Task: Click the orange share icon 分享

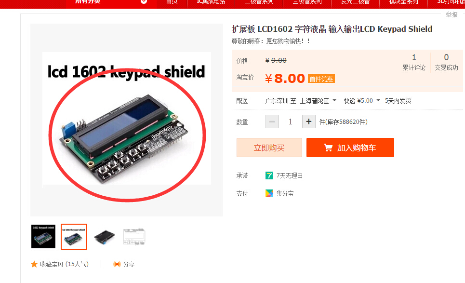Action: [117, 264]
